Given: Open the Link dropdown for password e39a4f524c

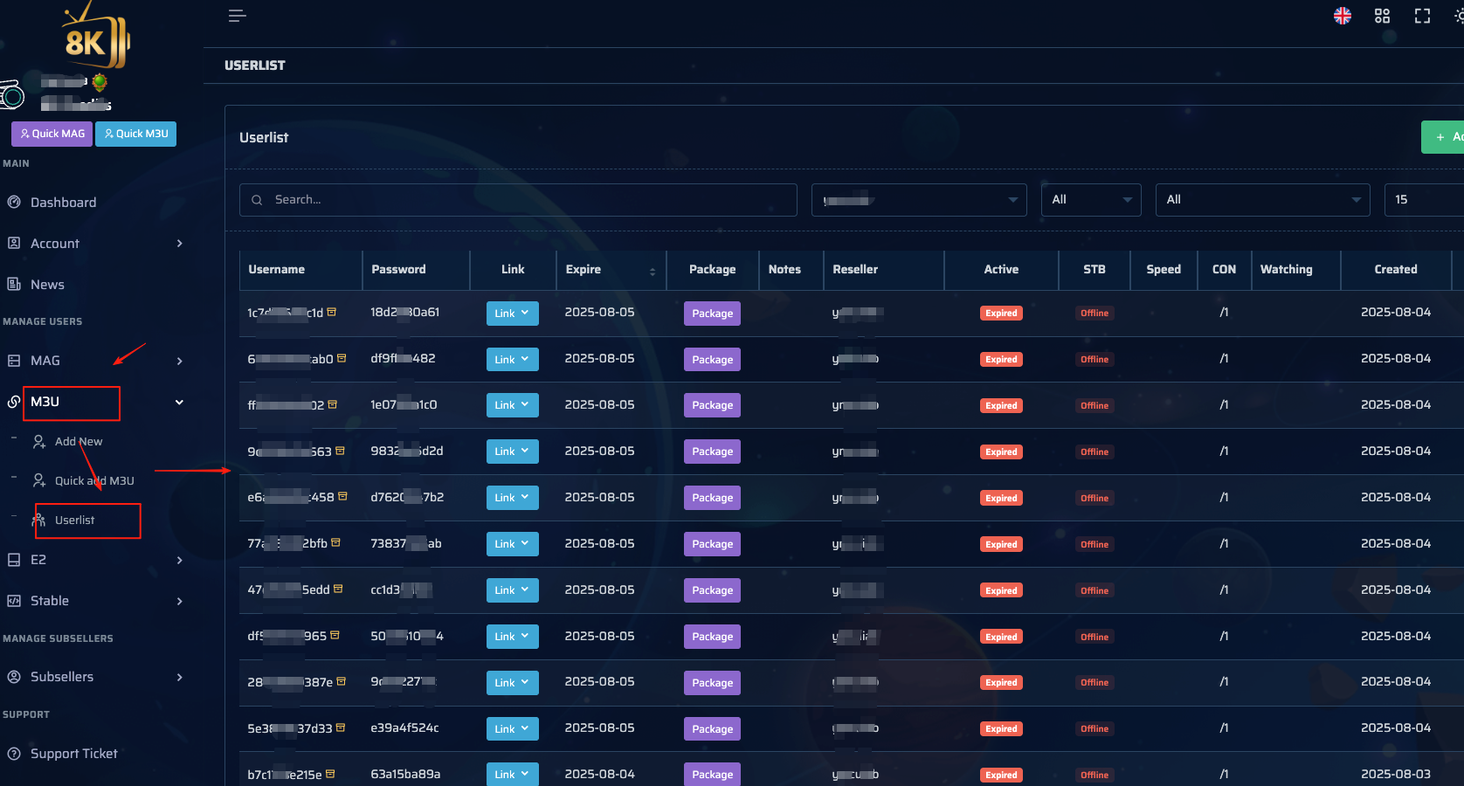Looking at the screenshot, I should [512, 729].
